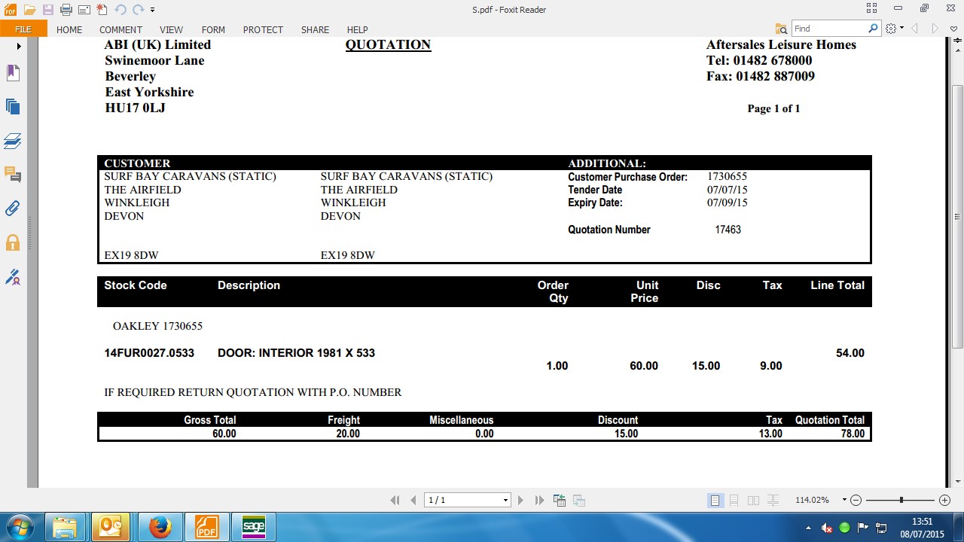The image size is (964, 542).
Task: Enable single page view mode
Action: click(x=715, y=501)
